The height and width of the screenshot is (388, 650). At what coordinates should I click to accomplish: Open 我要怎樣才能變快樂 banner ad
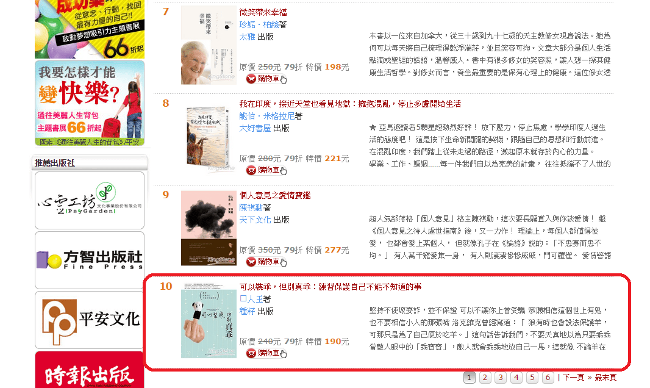(x=90, y=103)
